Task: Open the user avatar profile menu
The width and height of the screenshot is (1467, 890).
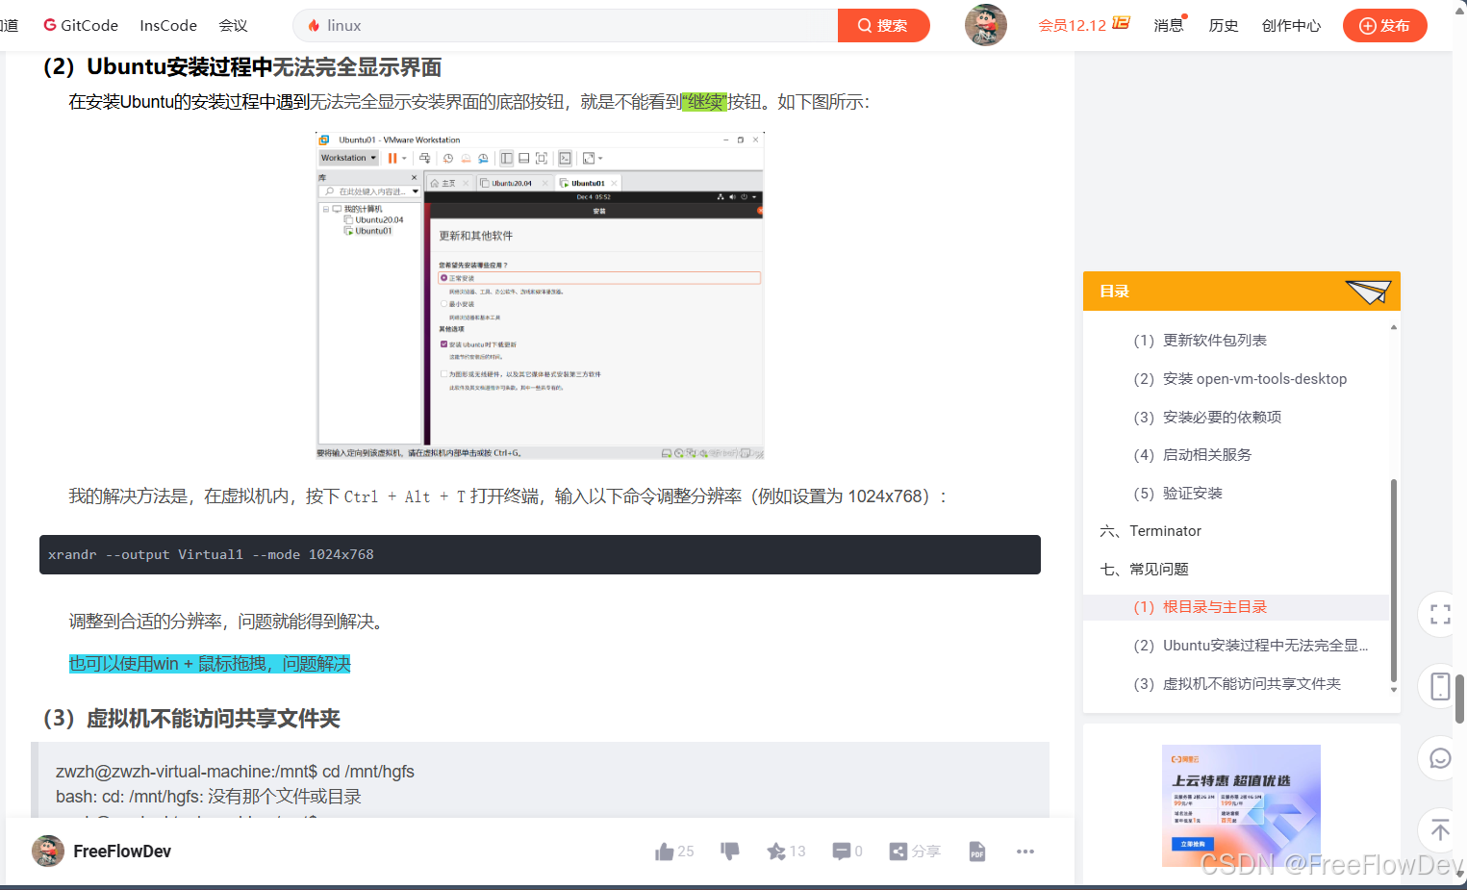Action: [985, 25]
